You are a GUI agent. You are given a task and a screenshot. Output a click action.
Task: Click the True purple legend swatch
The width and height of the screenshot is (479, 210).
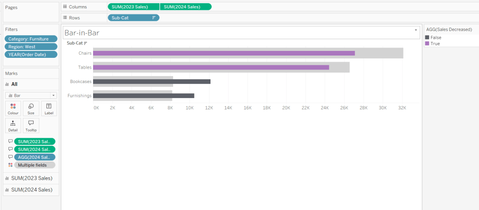tap(427, 43)
